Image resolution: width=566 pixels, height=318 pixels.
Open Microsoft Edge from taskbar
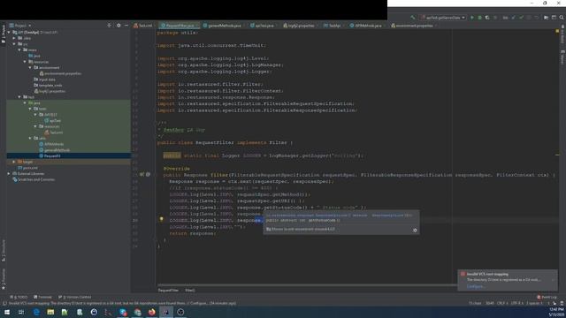coord(36,312)
